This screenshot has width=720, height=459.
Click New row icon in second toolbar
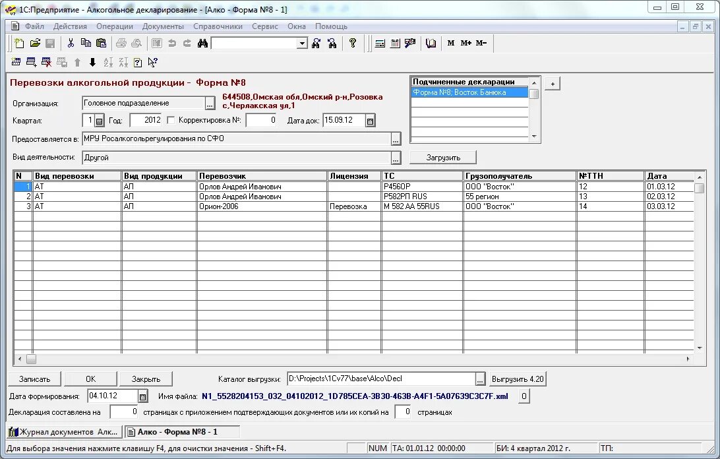[16, 62]
